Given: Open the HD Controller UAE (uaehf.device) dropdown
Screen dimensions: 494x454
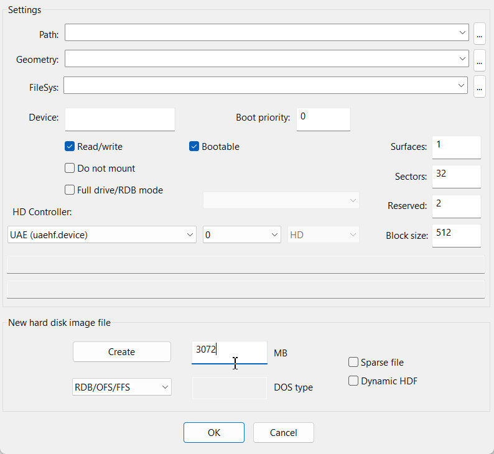Looking at the screenshot, I should click(x=102, y=234).
